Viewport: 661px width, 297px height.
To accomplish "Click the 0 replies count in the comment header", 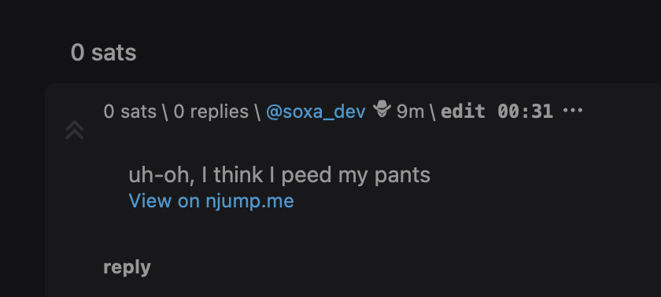I will pyautogui.click(x=211, y=112).
